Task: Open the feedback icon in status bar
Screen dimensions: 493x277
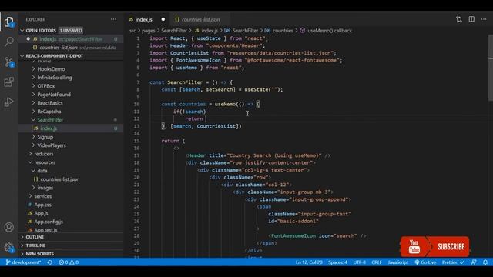Action: click(x=474, y=262)
